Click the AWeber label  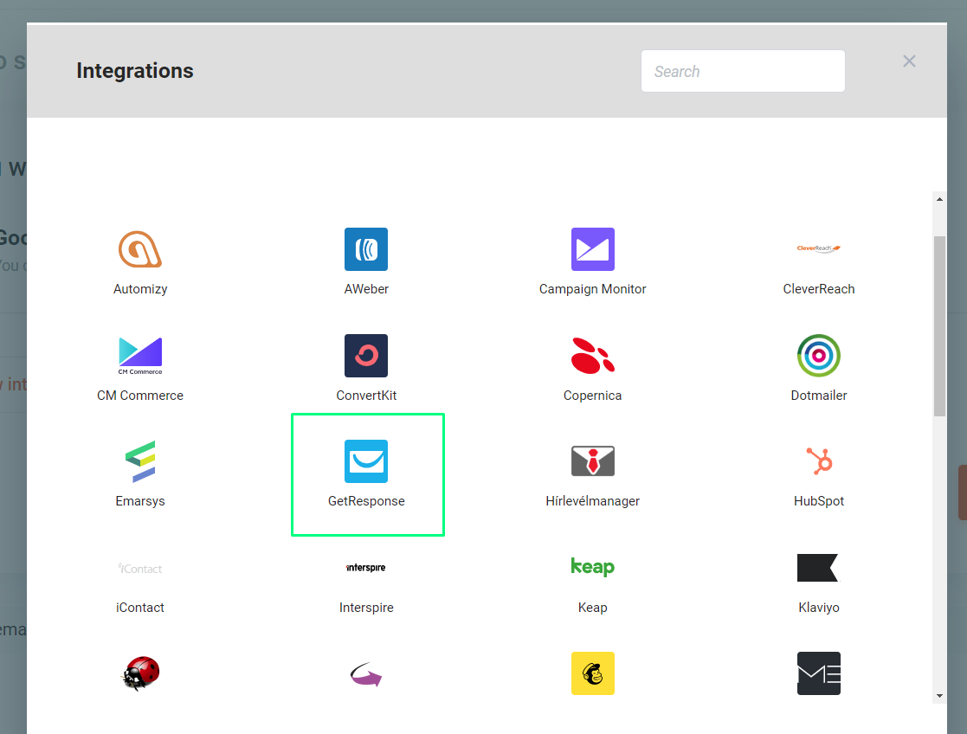[x=366, y=289]
